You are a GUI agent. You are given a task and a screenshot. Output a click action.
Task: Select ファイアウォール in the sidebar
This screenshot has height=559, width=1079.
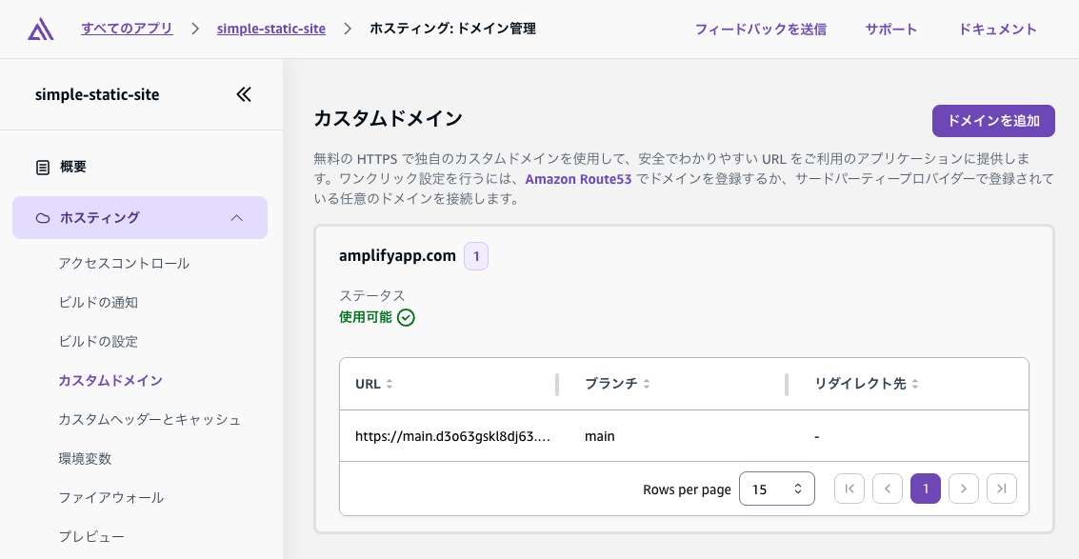(110, 497)
